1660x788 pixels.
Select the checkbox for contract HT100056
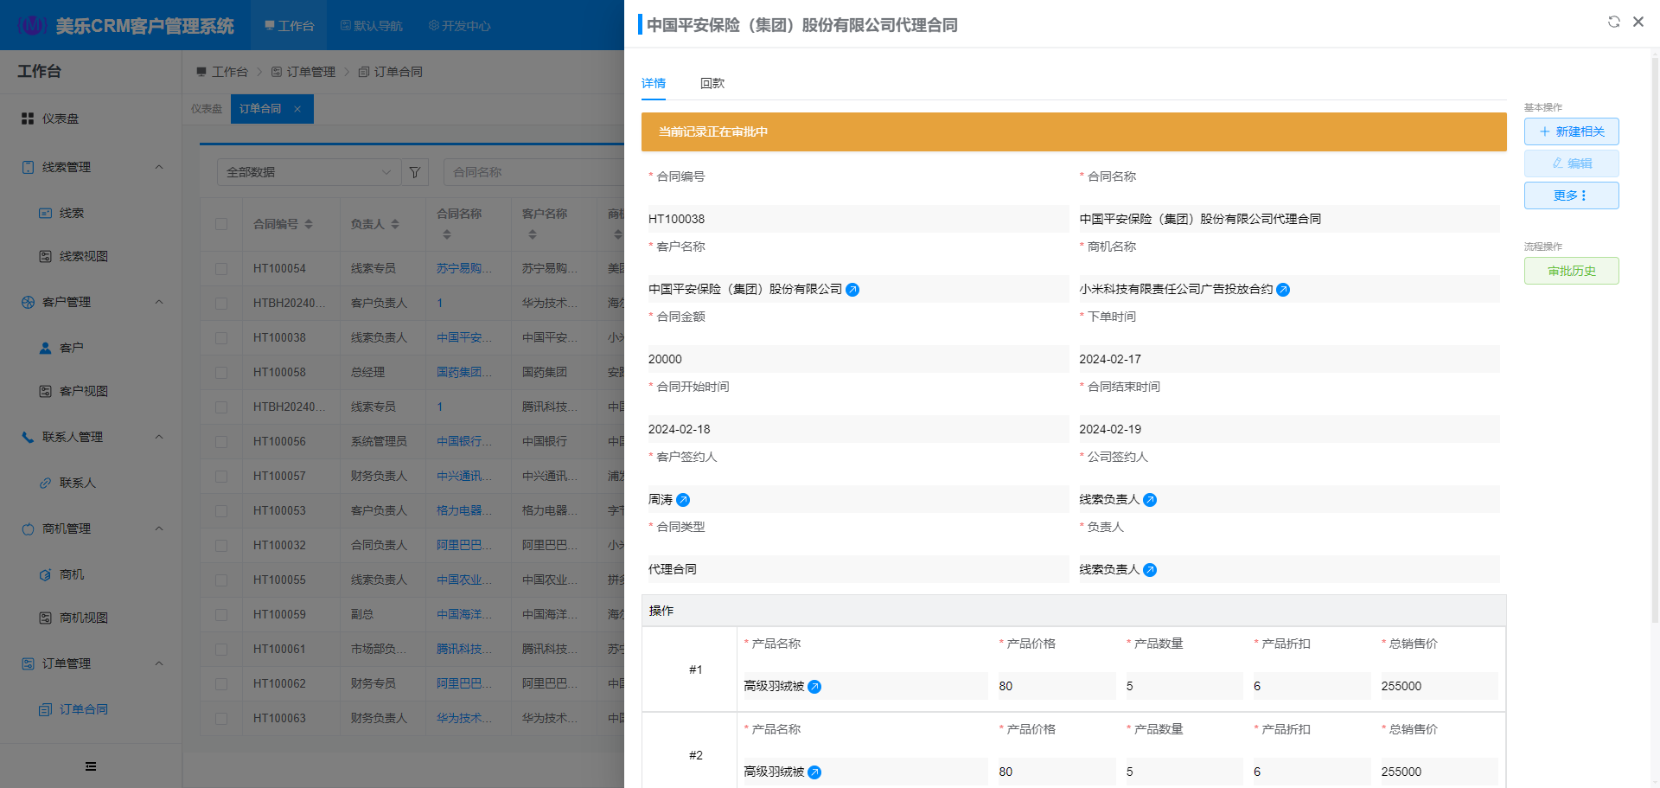[221, 442]
